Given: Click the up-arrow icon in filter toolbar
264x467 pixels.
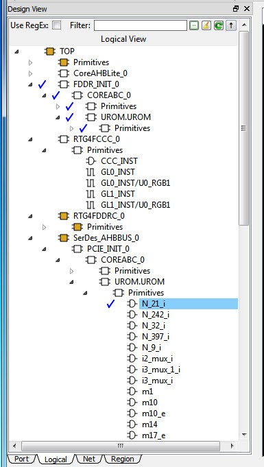Looking at the screenshot, I should (231, 25).
